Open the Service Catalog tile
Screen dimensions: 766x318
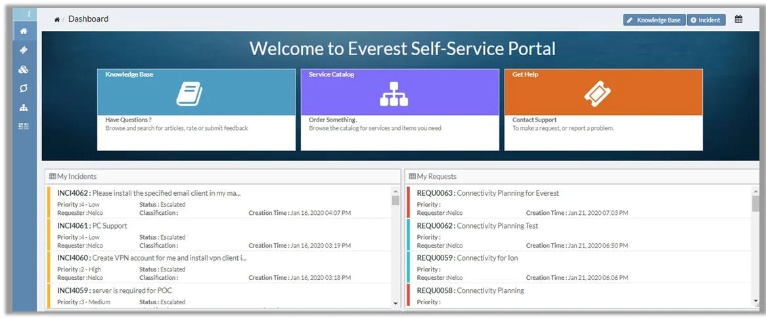tap(399, 94)
